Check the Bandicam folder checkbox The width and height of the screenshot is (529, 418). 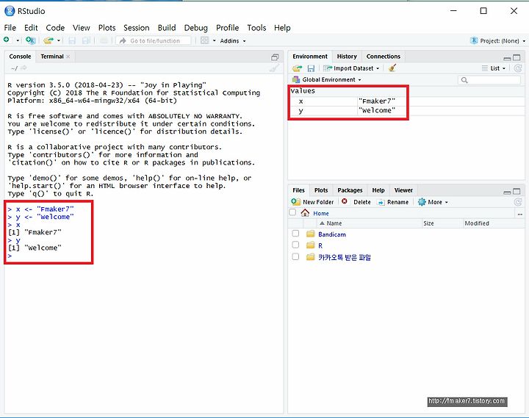tap(295, 234)
